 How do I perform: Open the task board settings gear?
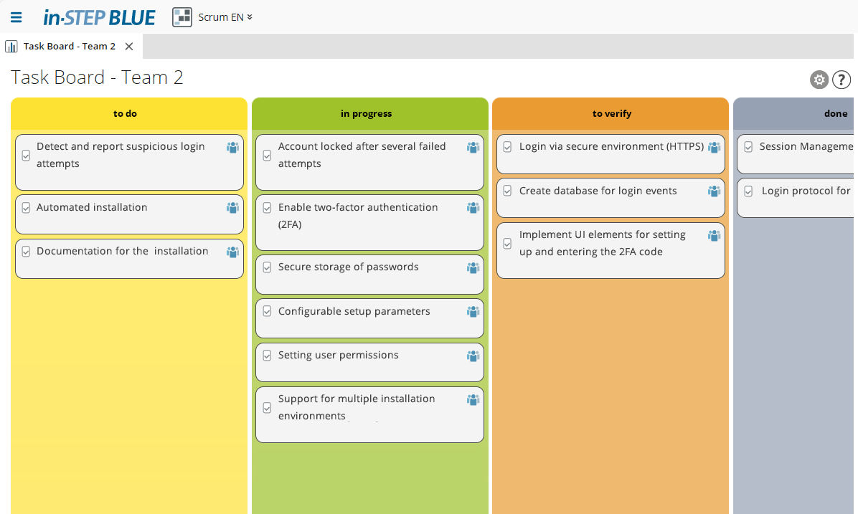[x=819, y=80]
